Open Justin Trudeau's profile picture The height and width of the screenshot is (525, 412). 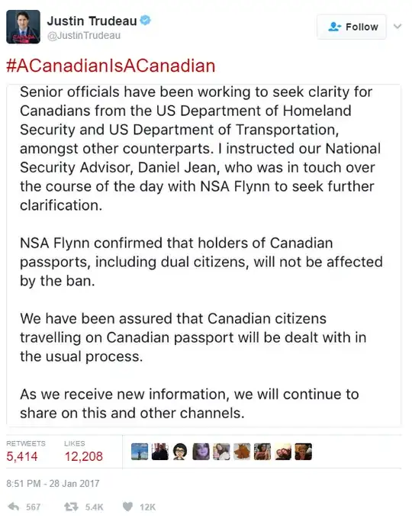point(23,27)
